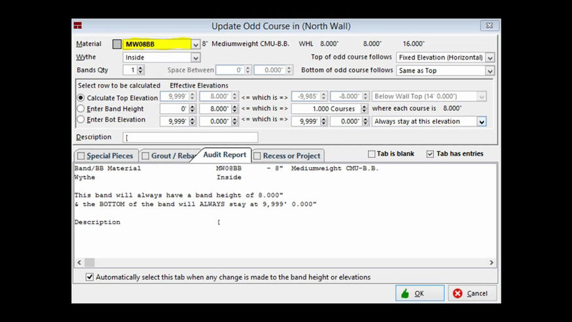572x322 pixels.
Task: Open the Material MW08BB dropdown arrow
Action: point(196,45)
